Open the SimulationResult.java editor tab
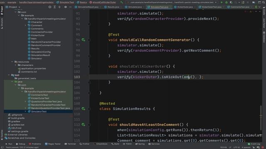266x149 pixels. coord(86,7)
